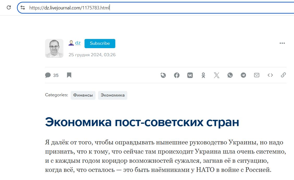Open the post date 25 грудня 2024
The width and height of the screenshot is (294, 180).
[92, 55]
